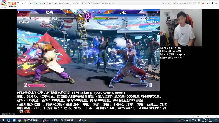Open the taskbar clock and date
219x123 pixels.
(x=207, y=120)
